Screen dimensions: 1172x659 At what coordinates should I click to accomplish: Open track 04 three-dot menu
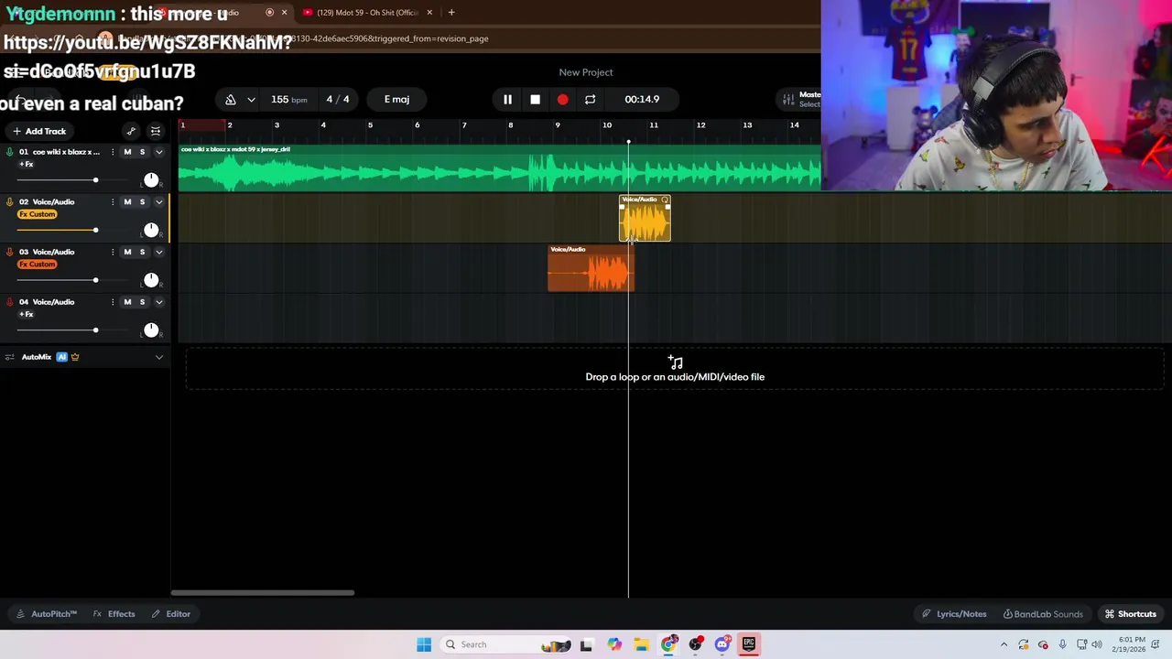point(113,302)
